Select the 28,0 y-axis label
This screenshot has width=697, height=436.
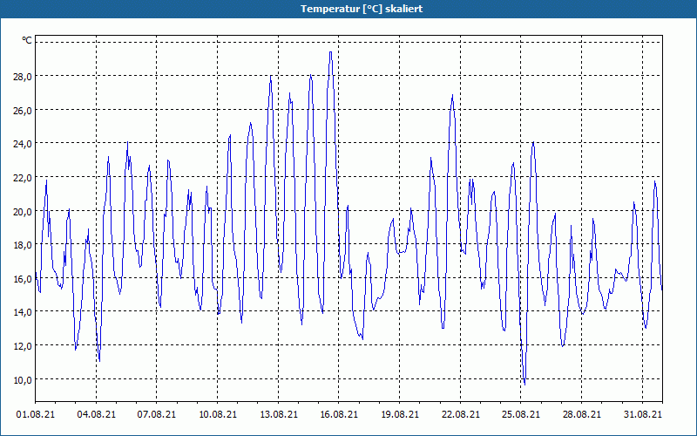point(22,77)
